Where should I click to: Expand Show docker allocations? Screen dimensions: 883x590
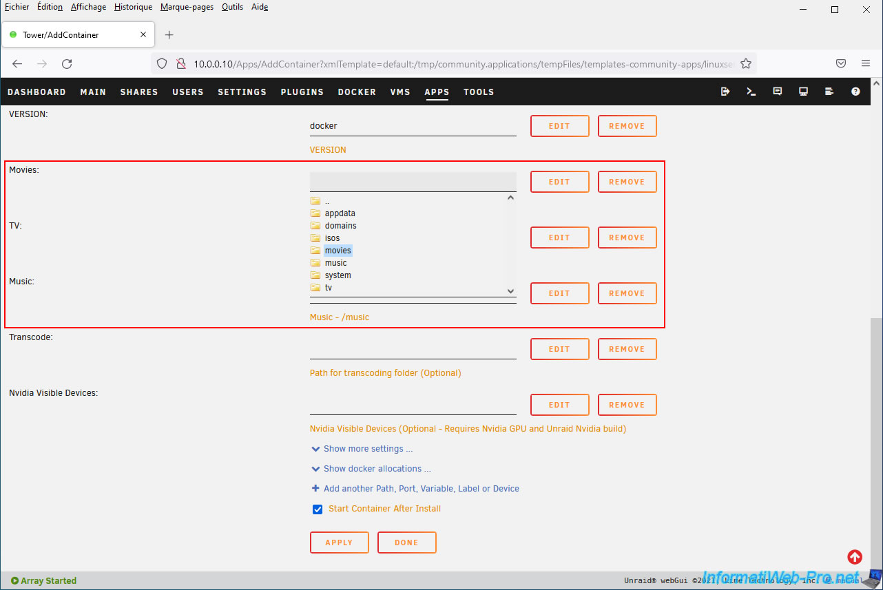[x=377, y=469]
